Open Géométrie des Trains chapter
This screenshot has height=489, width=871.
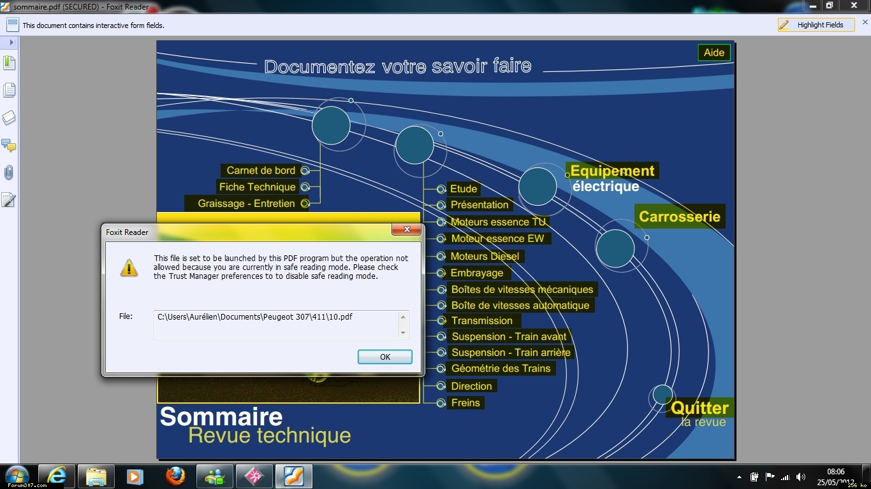click(x=501, y=369)
